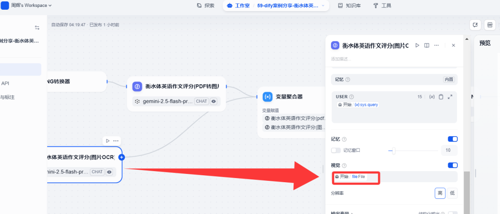Run this step via panel play icon
This screenshot has height=214, width=500.
417,45
